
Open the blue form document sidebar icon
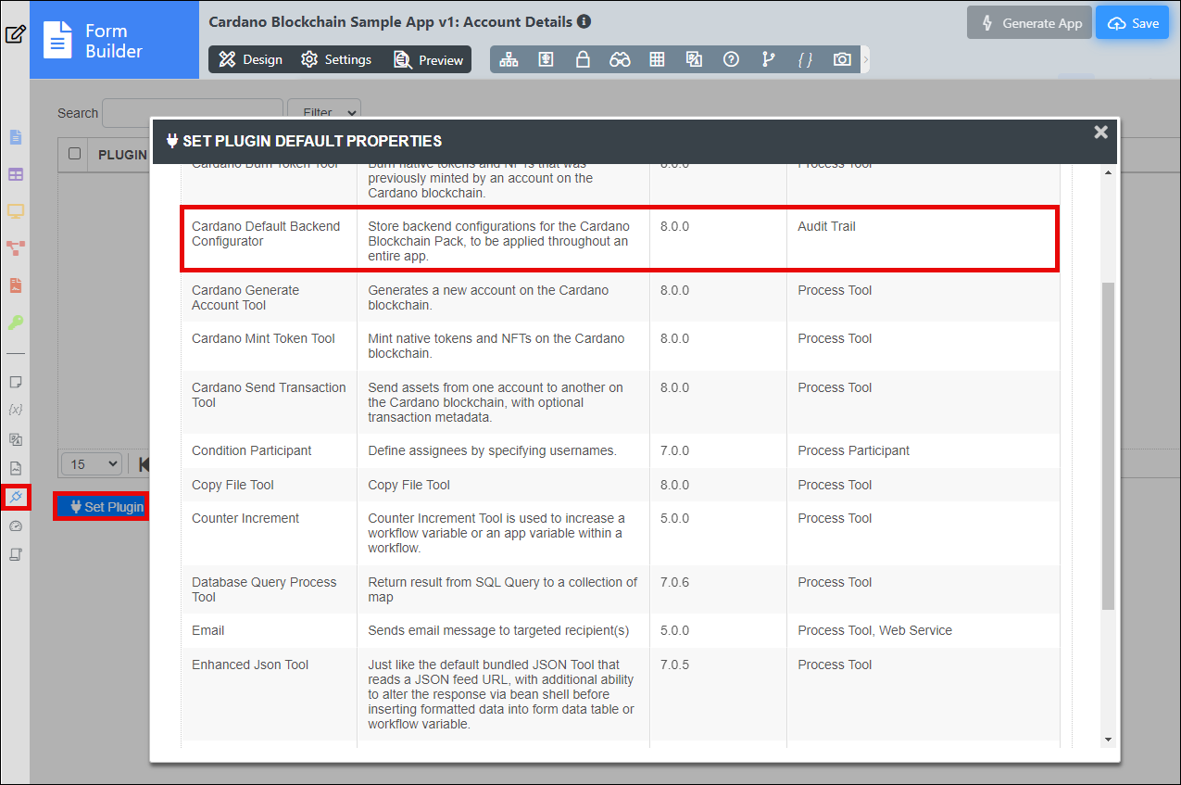coord(16,137)
